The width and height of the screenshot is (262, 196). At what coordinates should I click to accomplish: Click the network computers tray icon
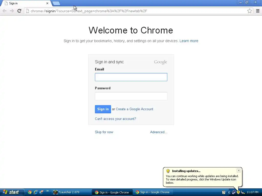[x=234, y=192]
